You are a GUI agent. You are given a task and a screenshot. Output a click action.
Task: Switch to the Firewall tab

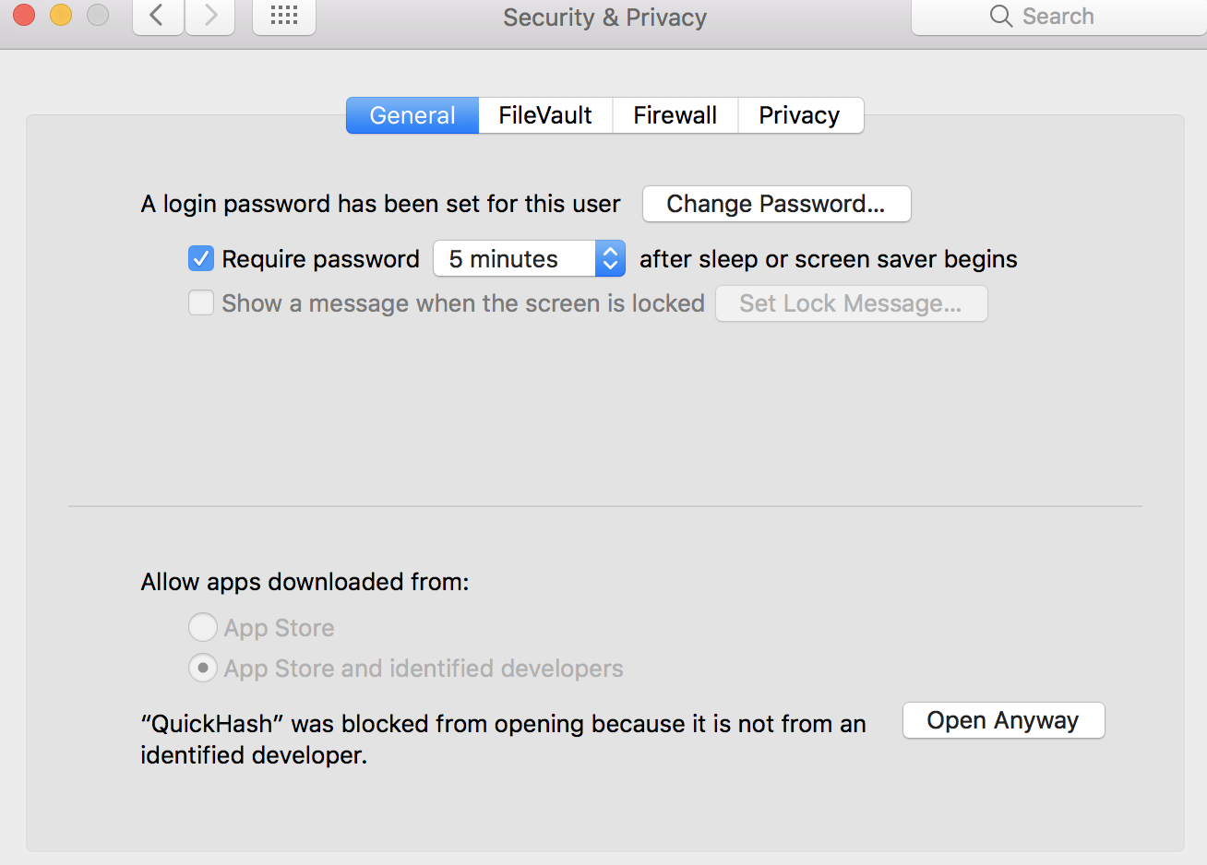(x=675, y=115)
